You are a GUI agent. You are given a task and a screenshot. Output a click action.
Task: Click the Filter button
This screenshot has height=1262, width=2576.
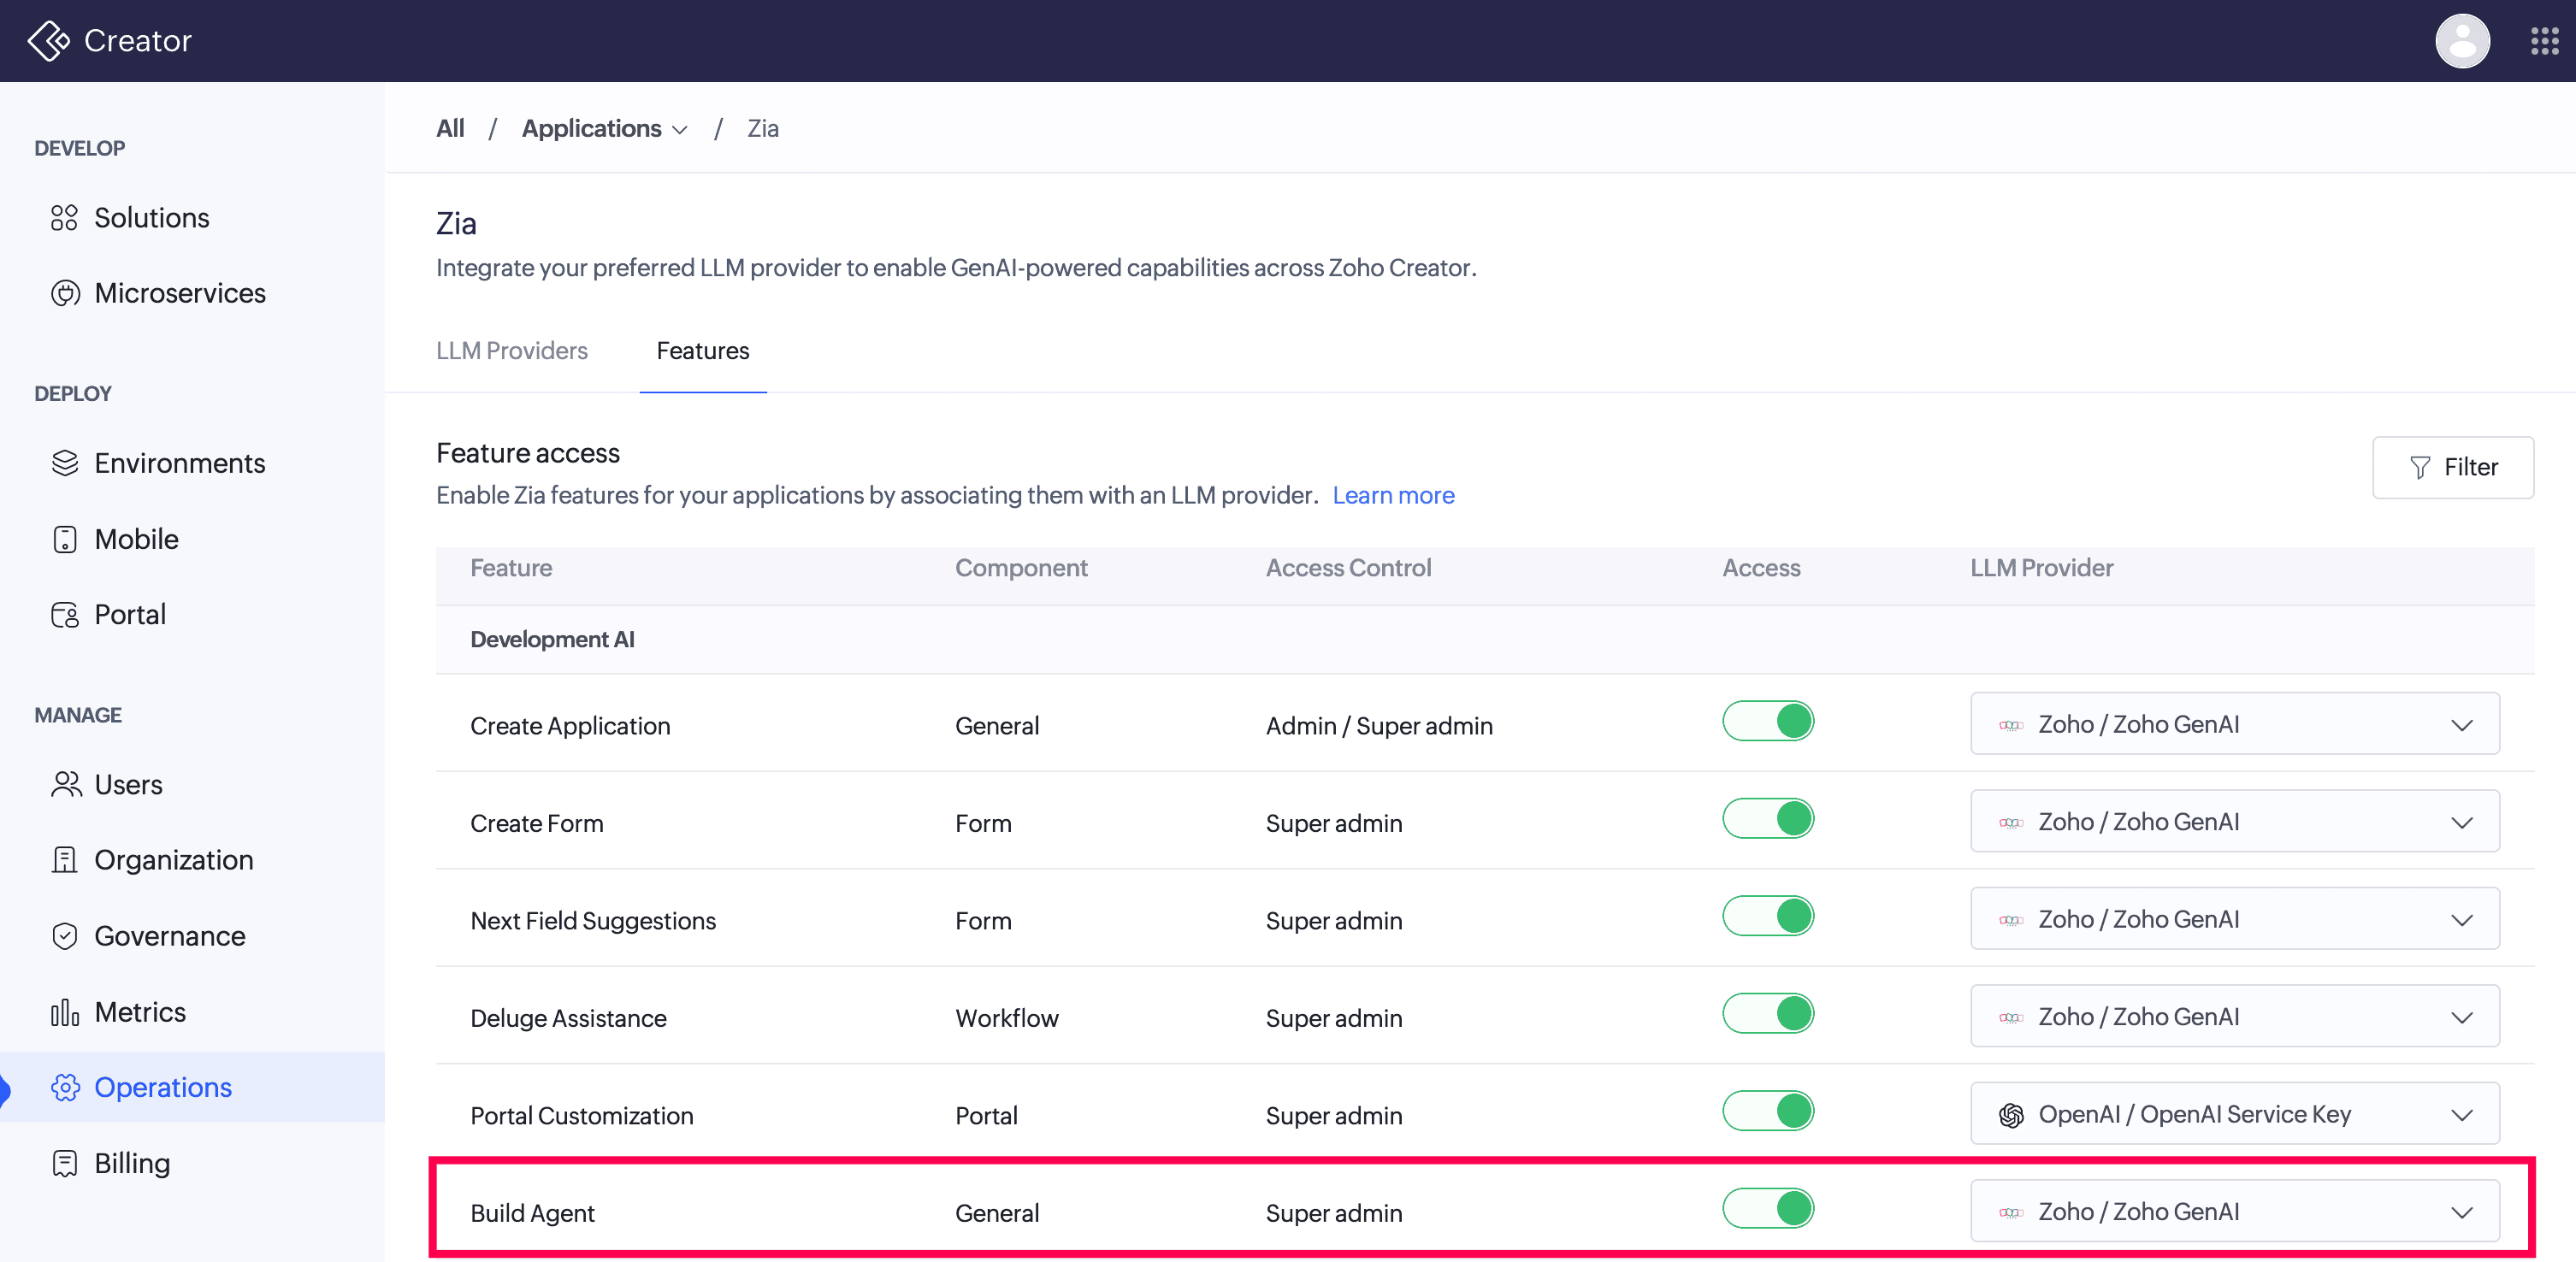2452,467
